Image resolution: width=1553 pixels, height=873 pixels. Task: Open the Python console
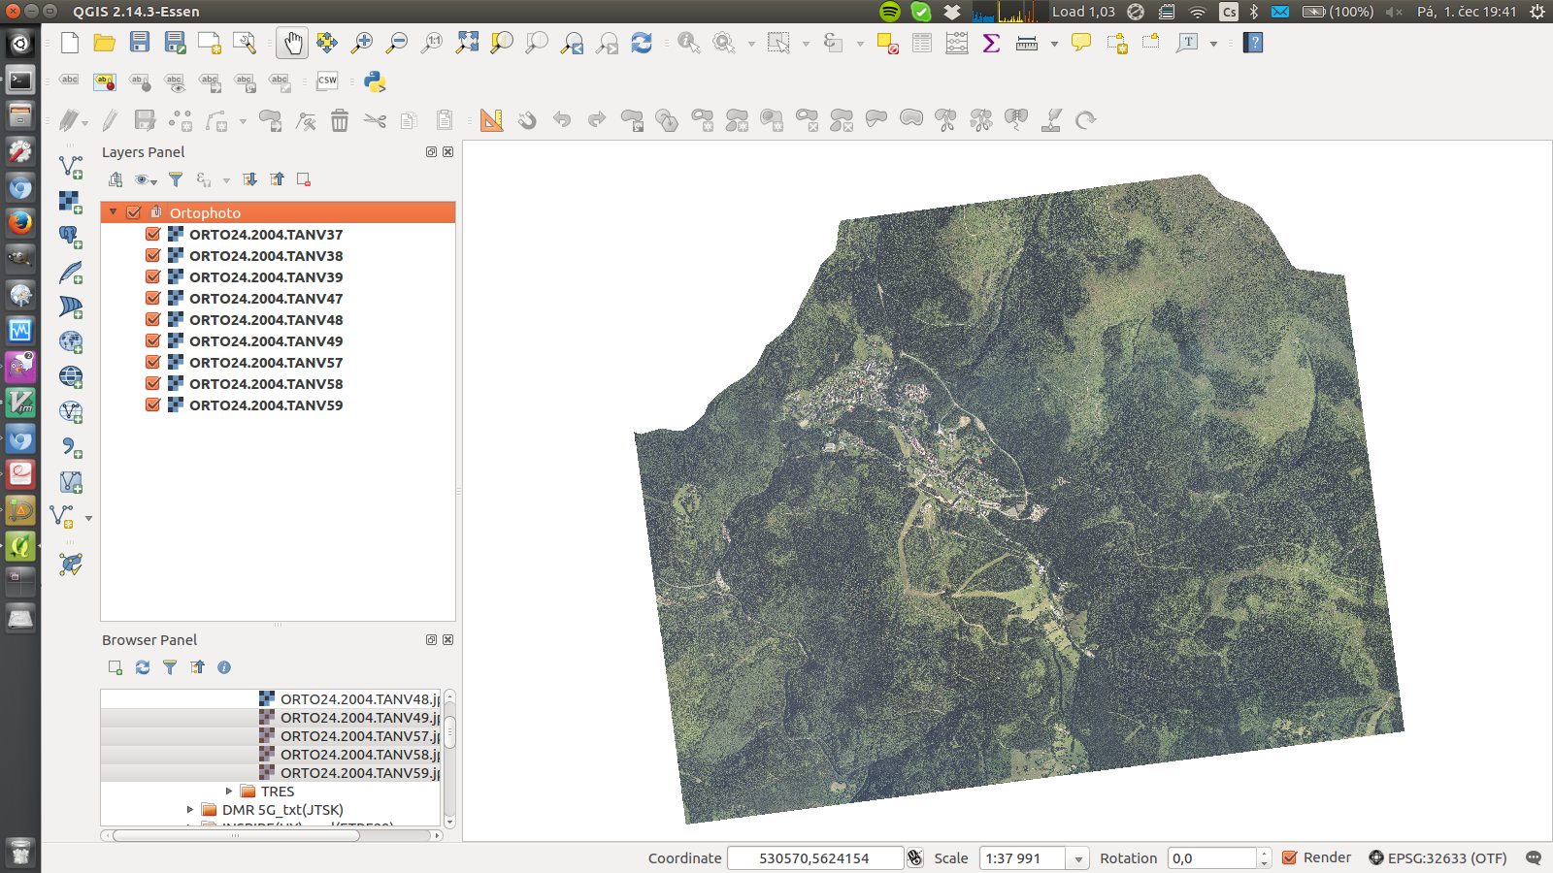[x=376, y=81]
